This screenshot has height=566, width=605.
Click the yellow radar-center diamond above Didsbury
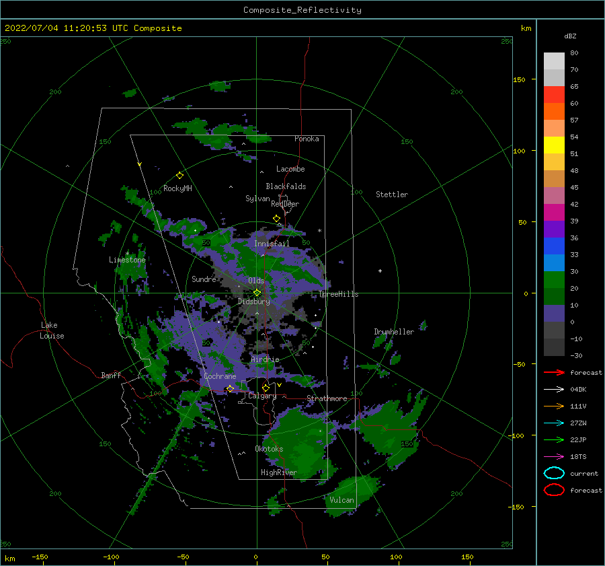257,293
